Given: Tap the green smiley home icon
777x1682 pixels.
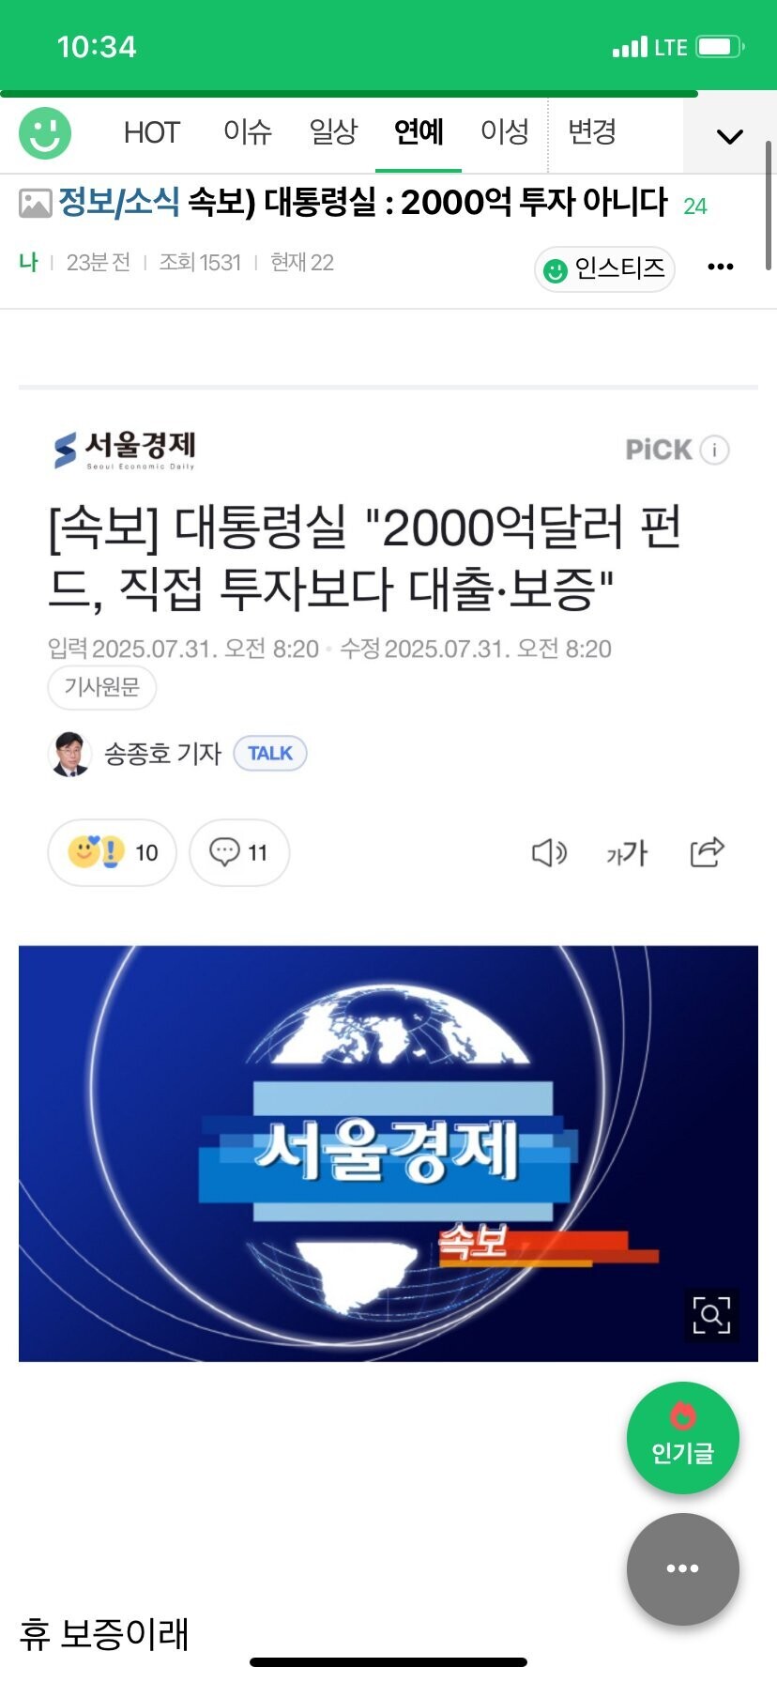Looking at the screenshot, I should [45, 132].
